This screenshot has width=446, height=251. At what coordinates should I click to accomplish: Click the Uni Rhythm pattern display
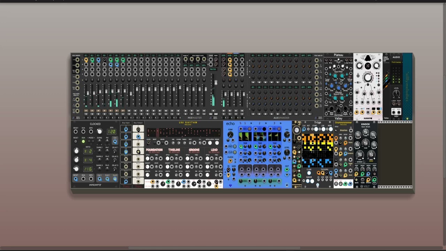coord(184,132)
